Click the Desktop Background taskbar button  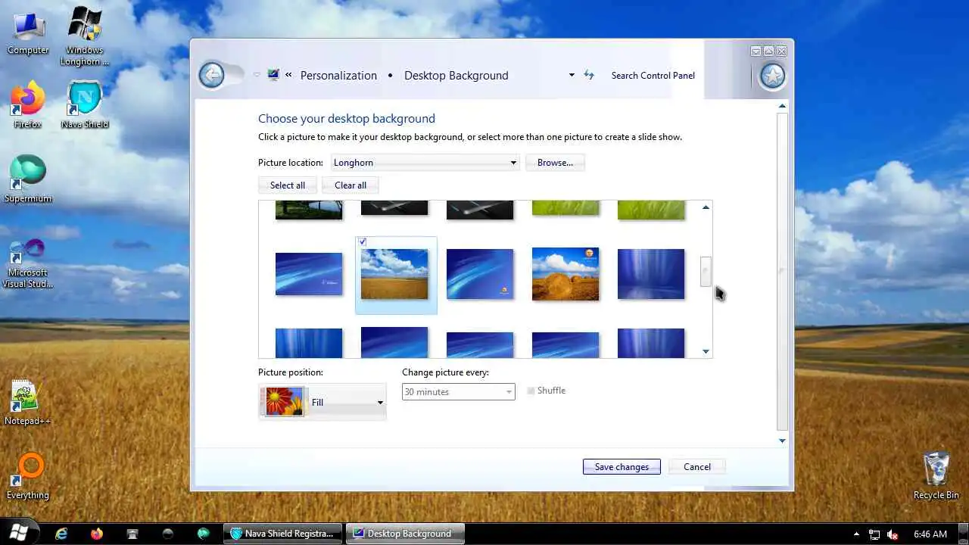click(406, 534)
